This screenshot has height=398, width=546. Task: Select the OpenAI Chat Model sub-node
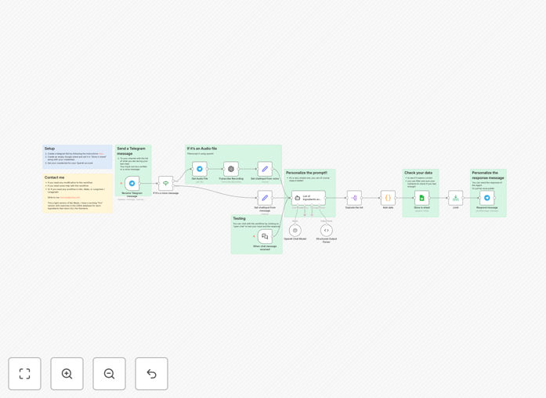coord(295,230)
